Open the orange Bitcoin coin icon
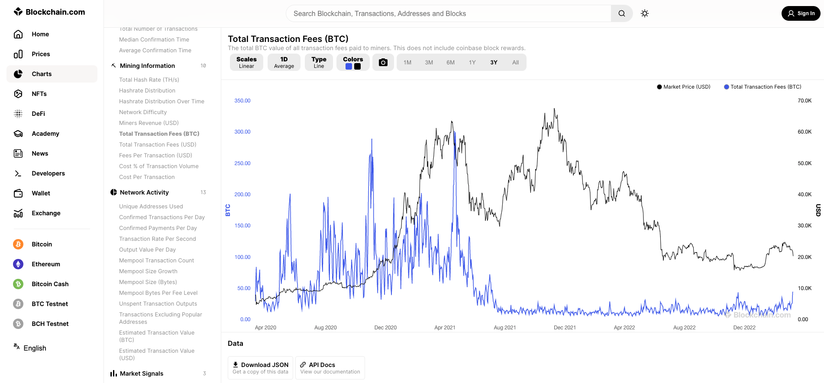The height and width of the screenshot is (383, 824). point(18,244)
